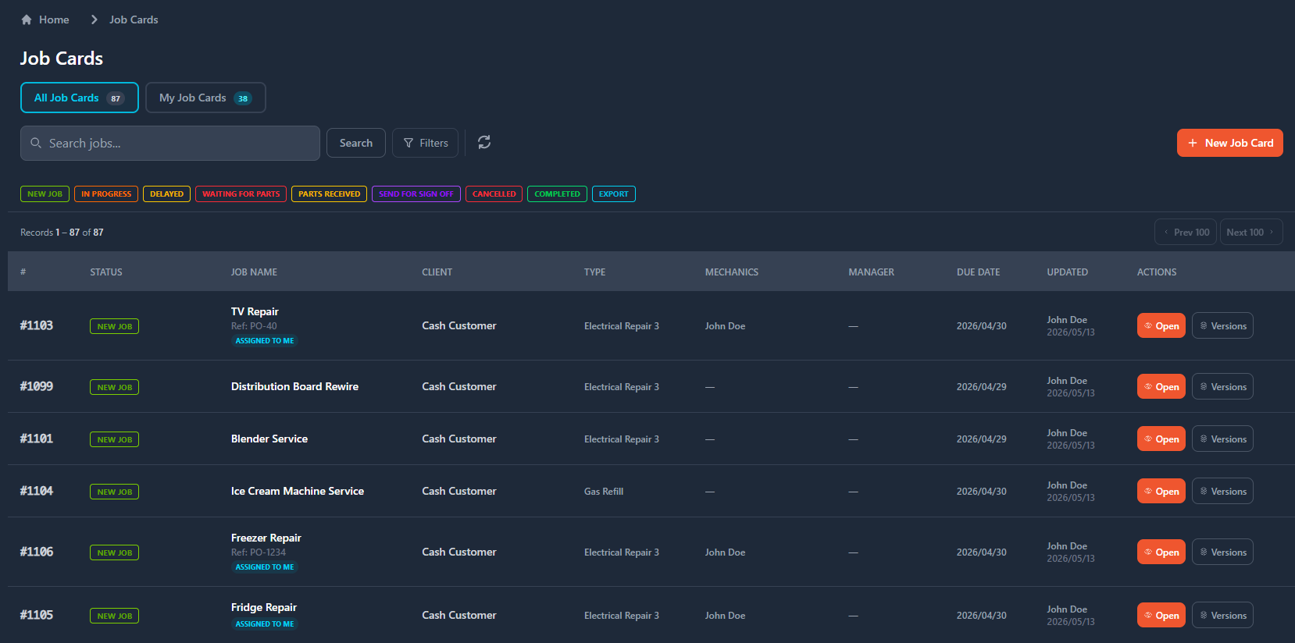Screen dimensions: 1295x643
Task: View Versions for Freezer Repair job
Action: click(x=1222, y=552)
